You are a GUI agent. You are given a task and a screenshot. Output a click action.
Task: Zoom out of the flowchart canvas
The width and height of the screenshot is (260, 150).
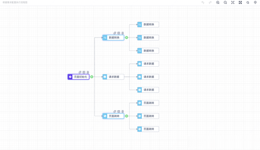225,2
